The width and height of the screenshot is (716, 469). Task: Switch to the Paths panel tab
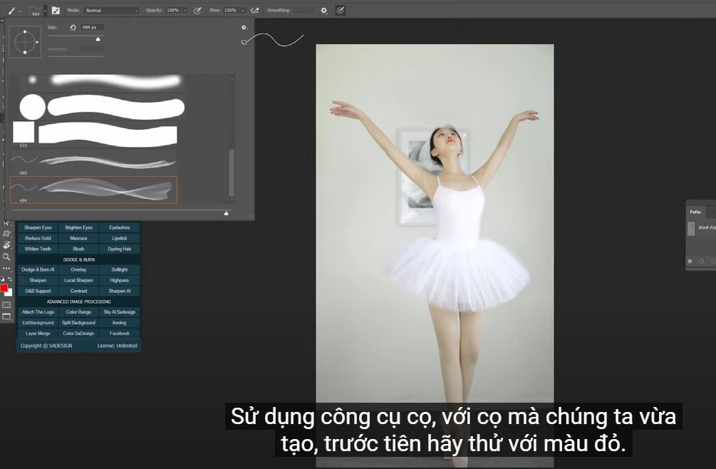coord(695,212)
